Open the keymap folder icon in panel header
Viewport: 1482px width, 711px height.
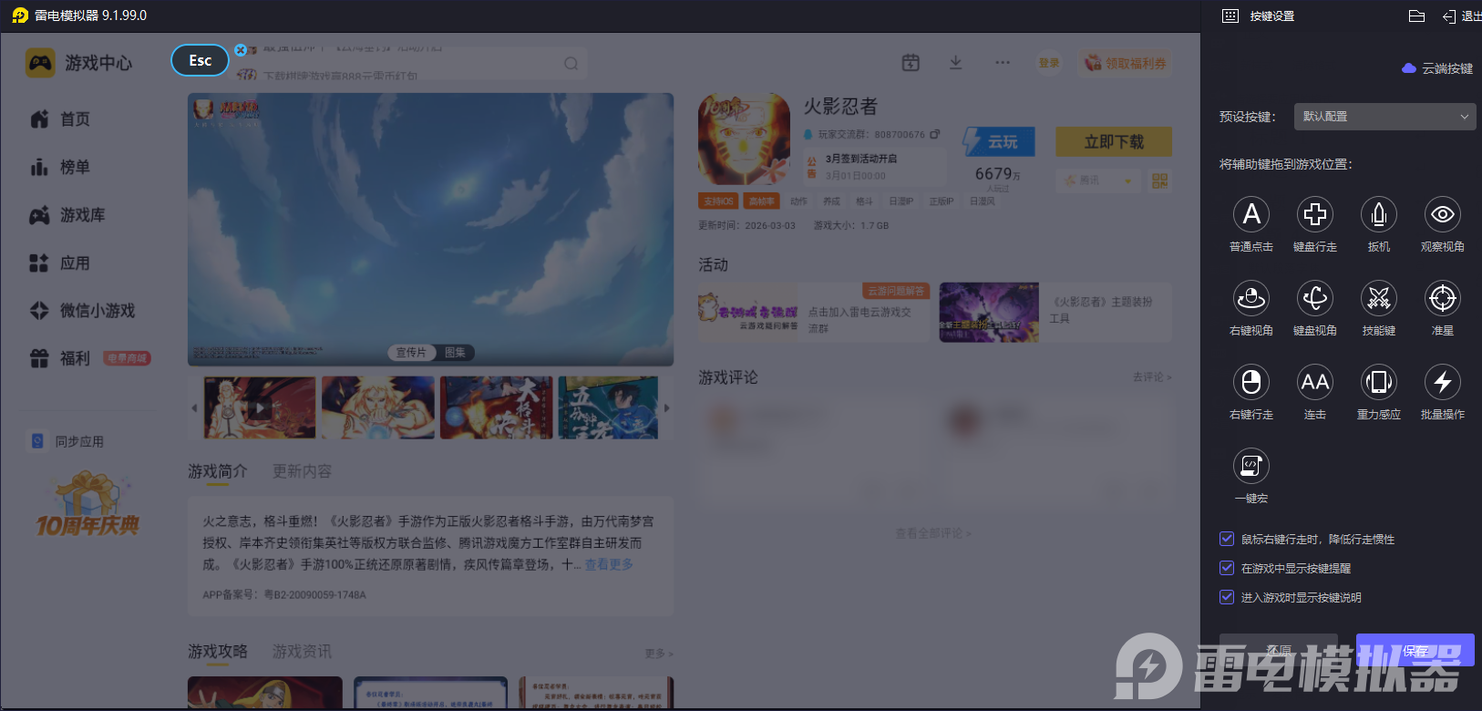point(1416,15)
